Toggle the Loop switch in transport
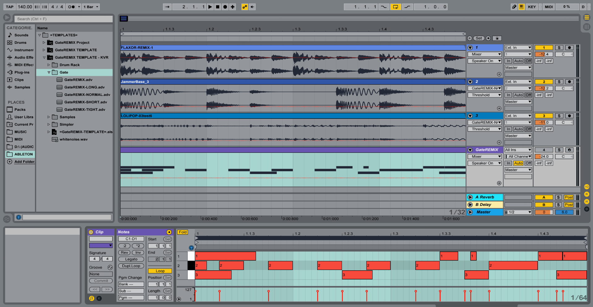This screenshot has height=307, width=593. point(395,7)
